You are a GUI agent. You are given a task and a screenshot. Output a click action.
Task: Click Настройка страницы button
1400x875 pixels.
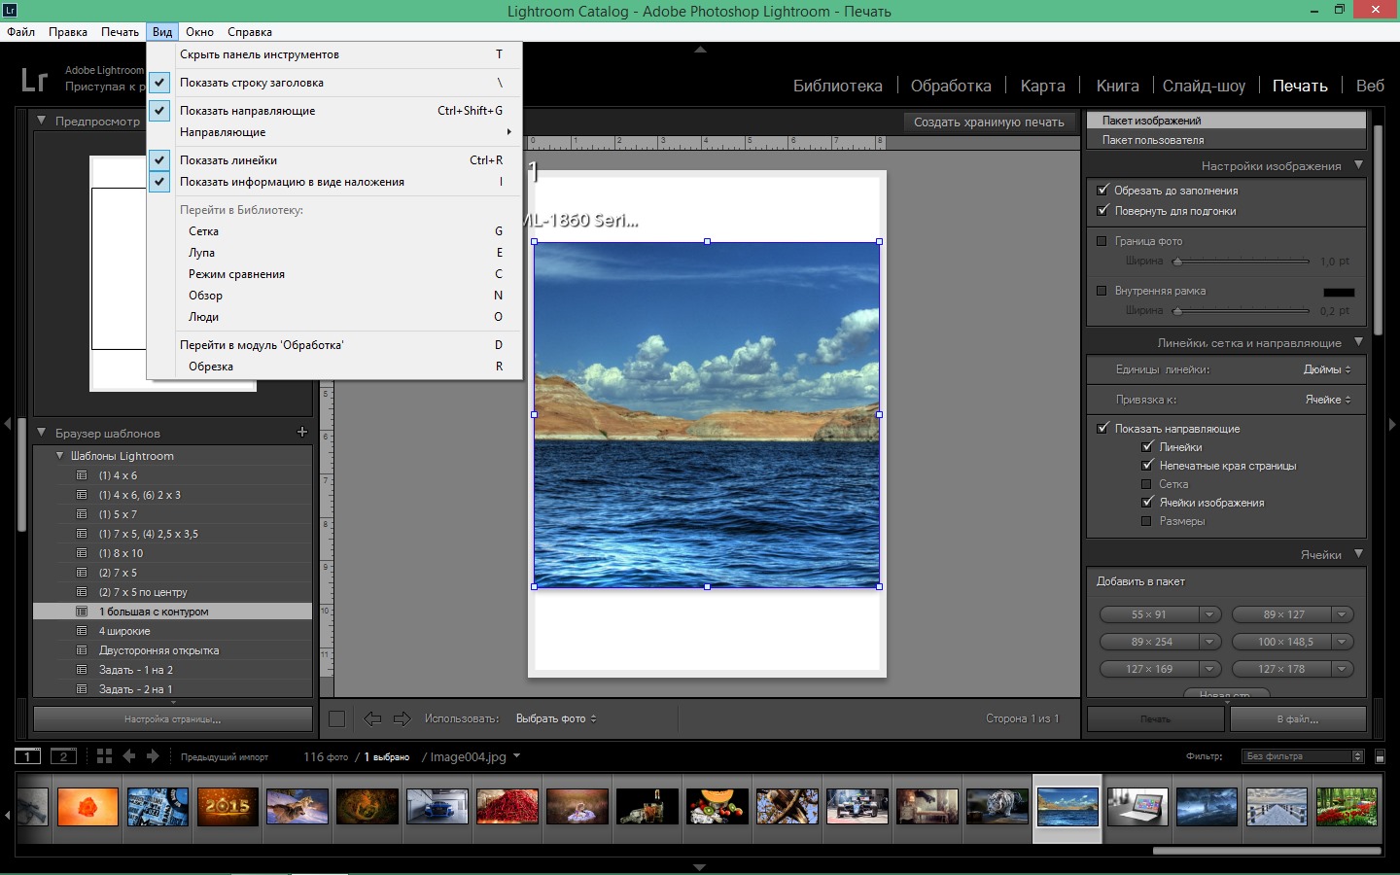172,719
